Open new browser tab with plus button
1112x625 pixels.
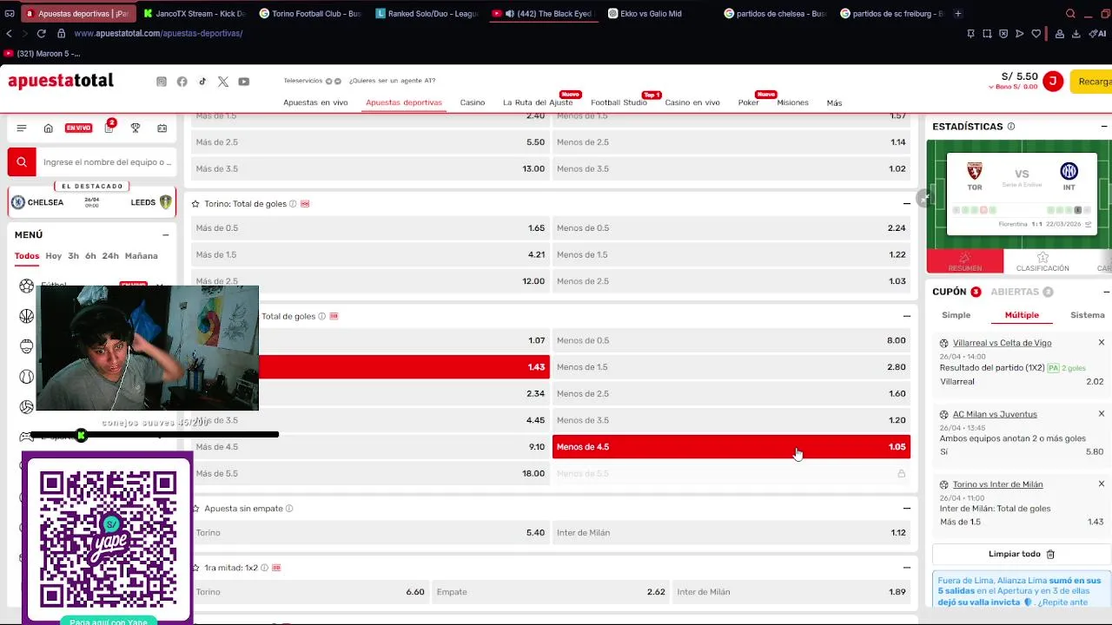[958, 14]
